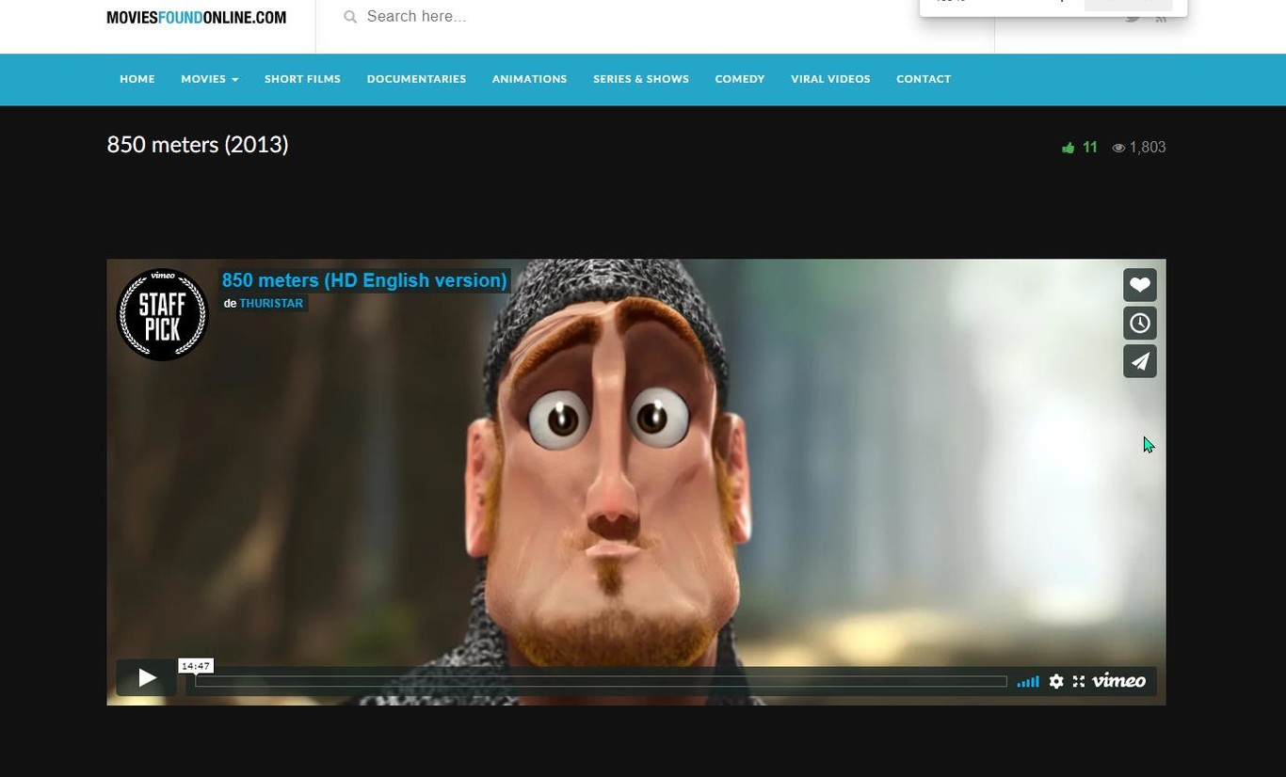
Task: Open ANIMATIONS section
Action: click(529, 79)
